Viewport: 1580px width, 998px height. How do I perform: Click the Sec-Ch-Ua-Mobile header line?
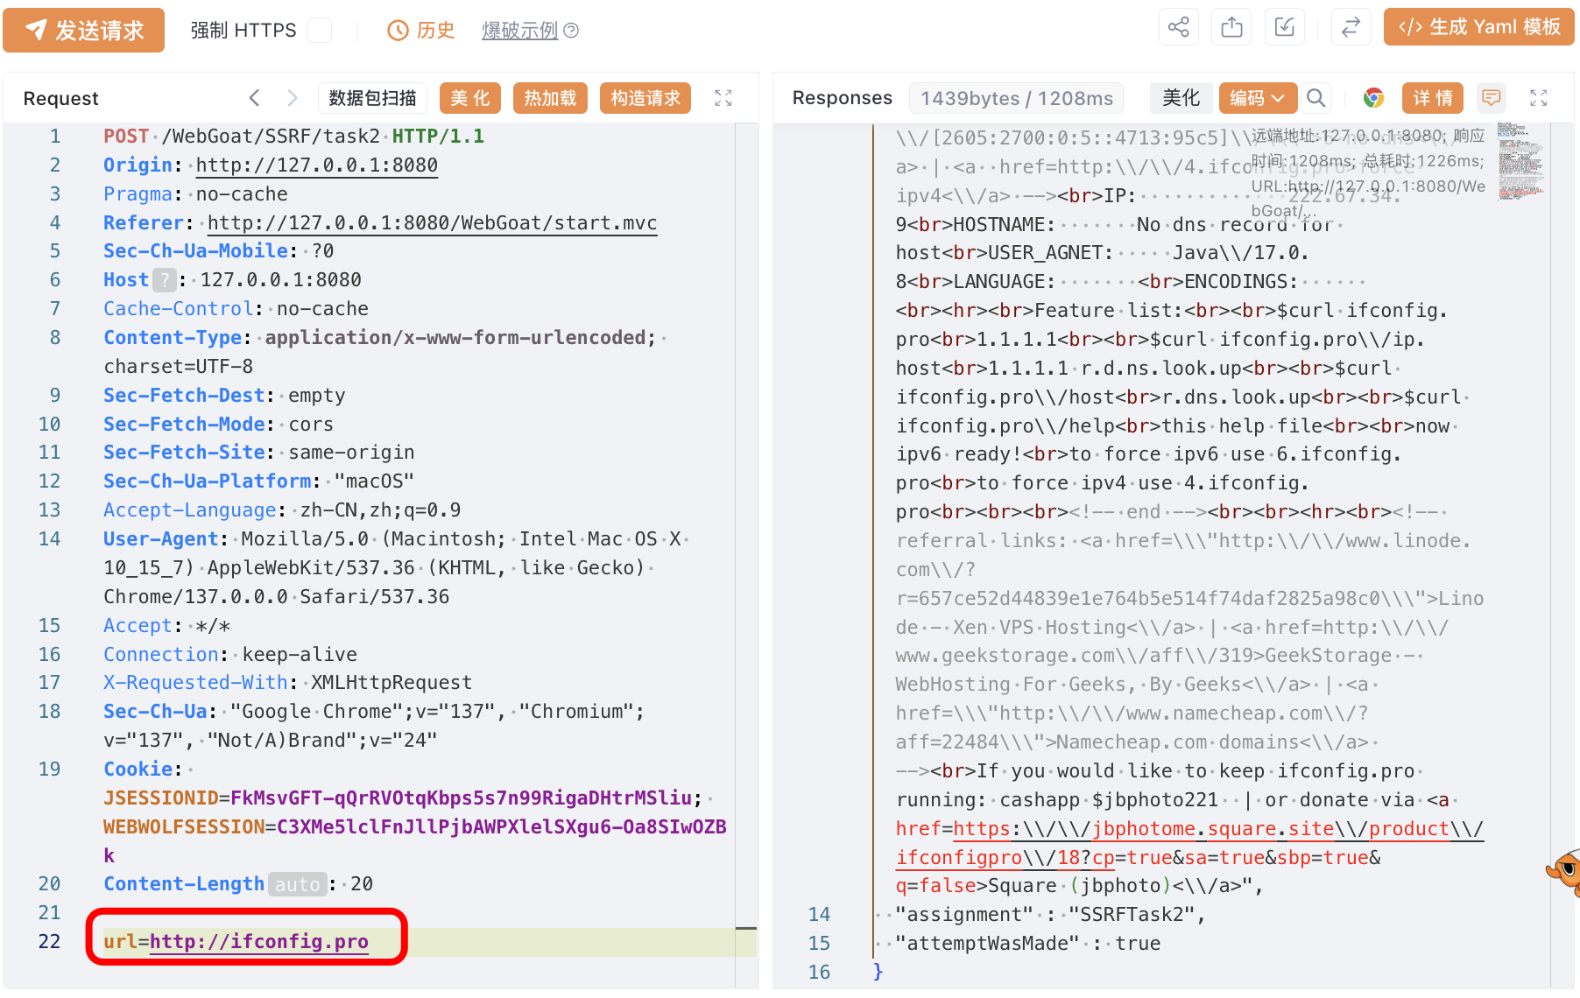[219, 251]
